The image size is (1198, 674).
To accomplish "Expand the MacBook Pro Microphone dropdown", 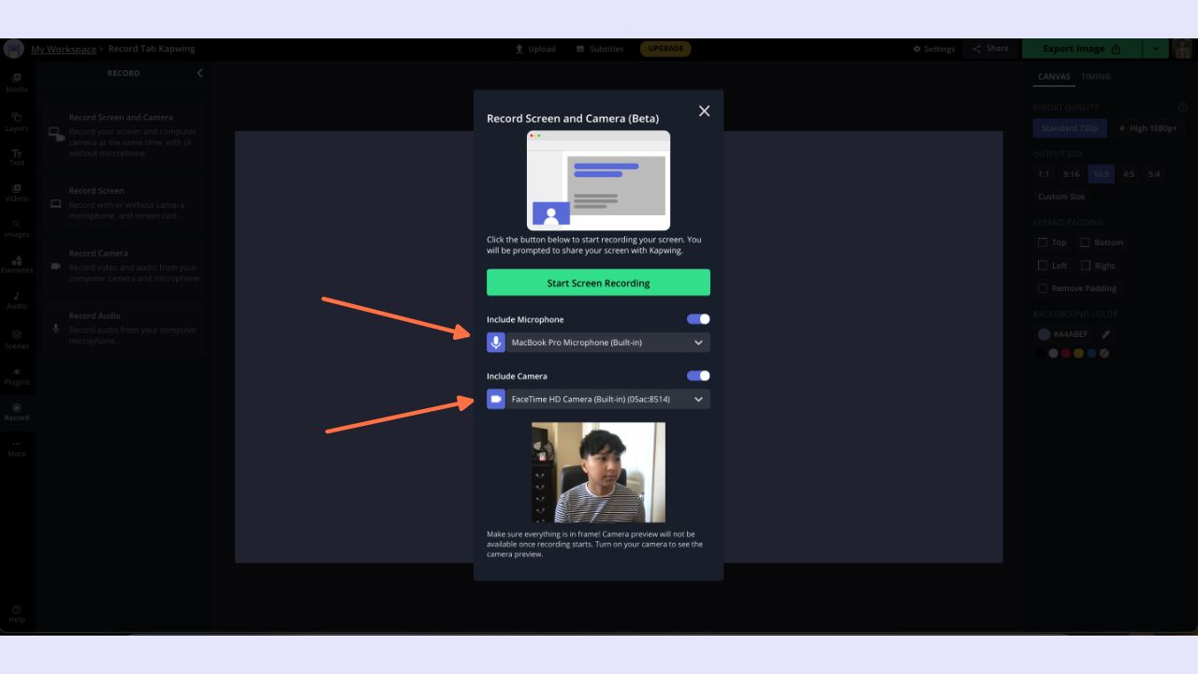I will coord(598,343).
